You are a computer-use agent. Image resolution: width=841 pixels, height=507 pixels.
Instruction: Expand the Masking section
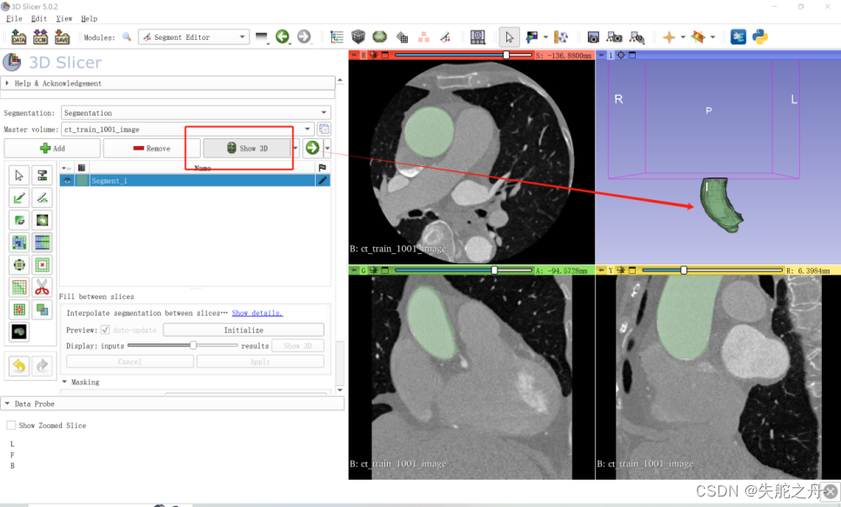86,381
